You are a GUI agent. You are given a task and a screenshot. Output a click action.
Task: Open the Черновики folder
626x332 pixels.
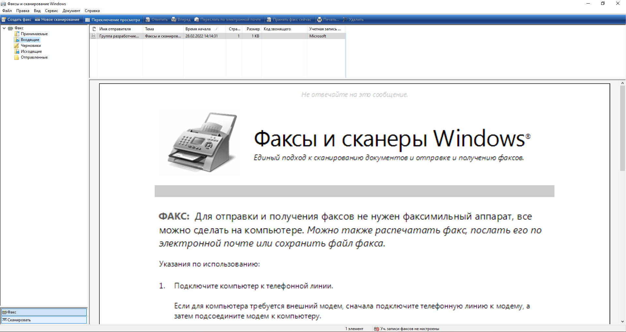(31, 46)
